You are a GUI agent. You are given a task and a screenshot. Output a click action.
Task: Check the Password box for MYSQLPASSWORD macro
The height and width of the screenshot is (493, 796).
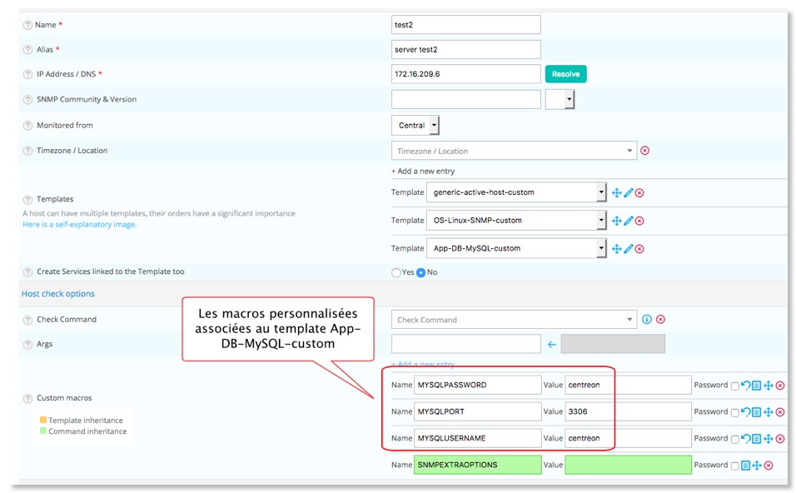(x=734, y=386)
